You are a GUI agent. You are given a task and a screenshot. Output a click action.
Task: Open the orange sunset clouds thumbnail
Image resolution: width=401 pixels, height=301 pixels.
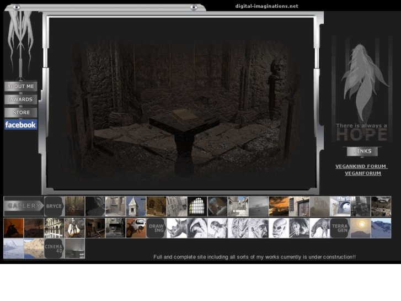click(279, 206)
